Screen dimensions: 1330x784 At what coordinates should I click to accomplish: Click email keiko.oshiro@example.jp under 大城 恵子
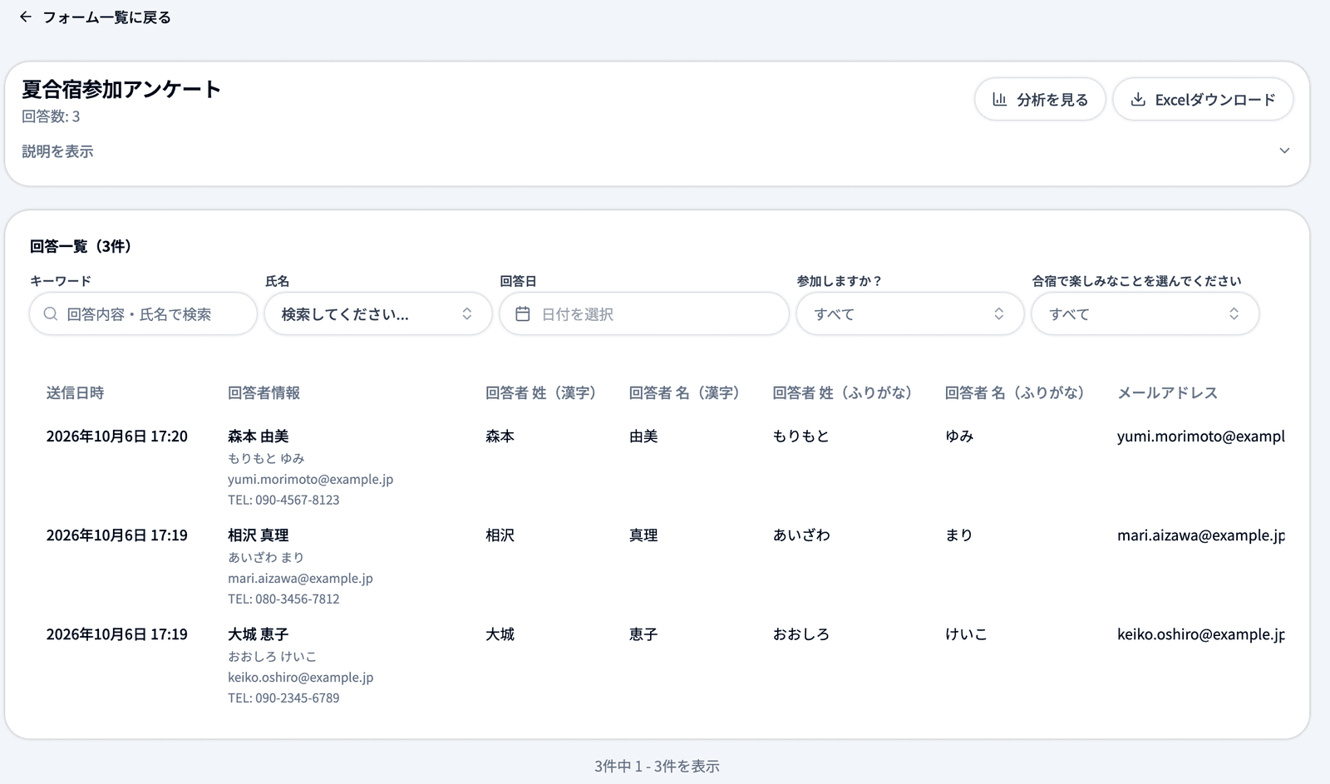(x=301, y=677)
